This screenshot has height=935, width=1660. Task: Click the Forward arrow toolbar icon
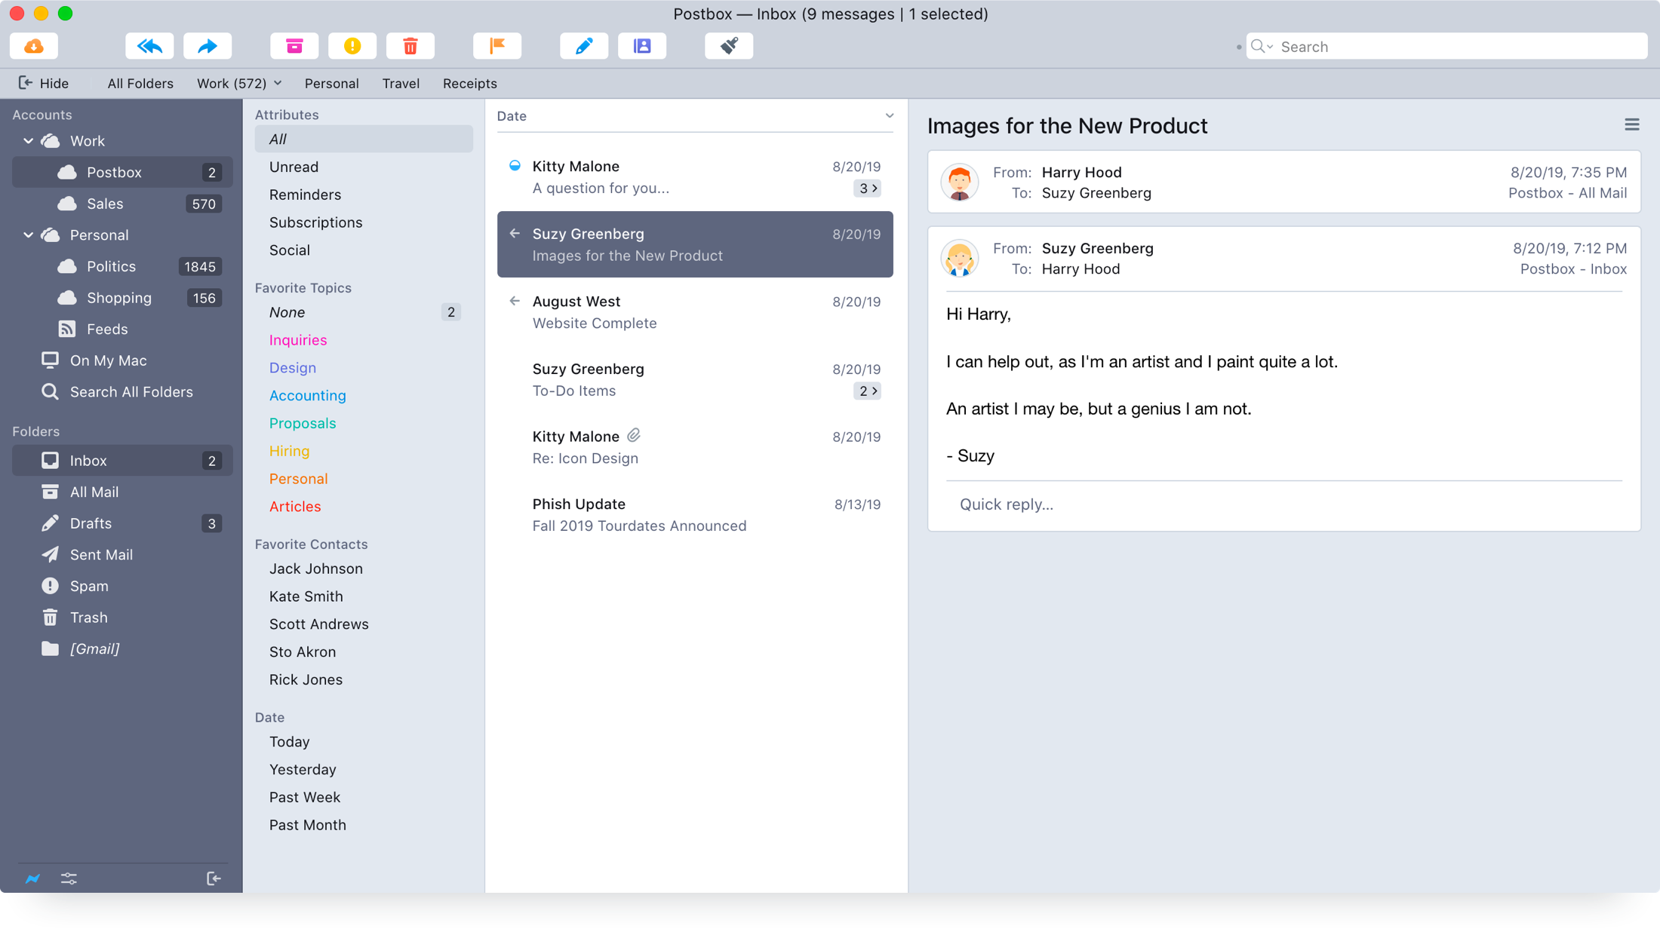207,46
